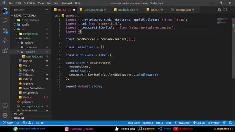
Task: Open the Run menu
Action: tap(56, 3)
